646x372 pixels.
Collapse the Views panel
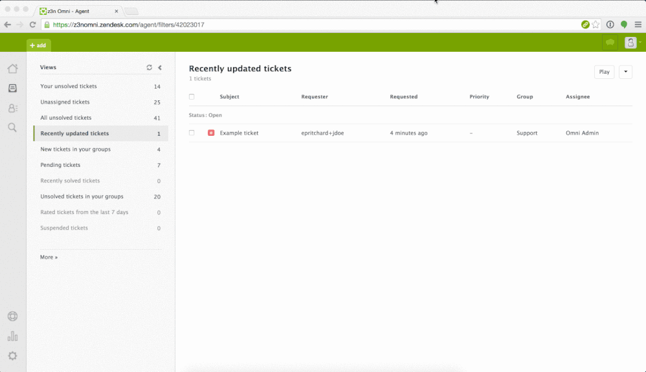point(160,67)
